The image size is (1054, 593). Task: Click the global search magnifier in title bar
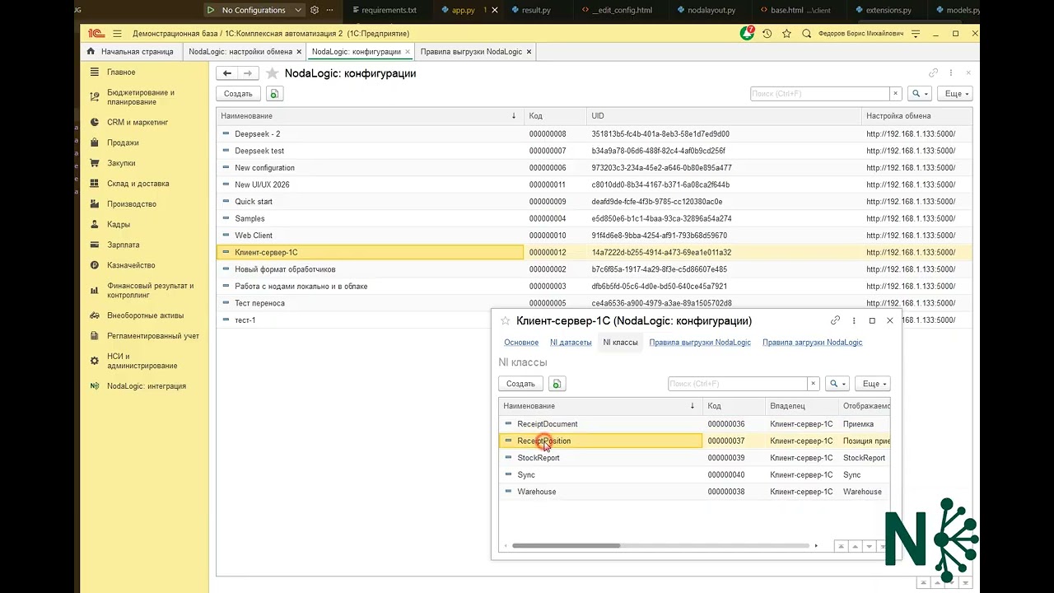tap(807, 34)
